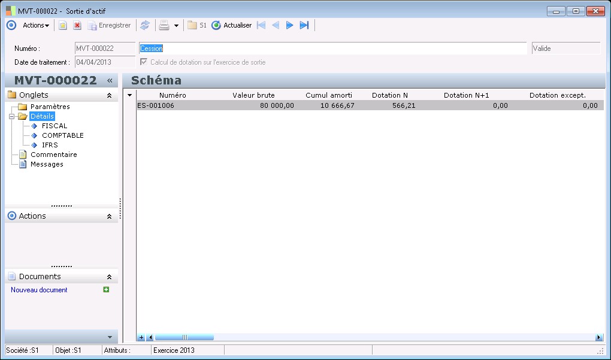Select the COMPTABLE tree item

tap(62, 135)
